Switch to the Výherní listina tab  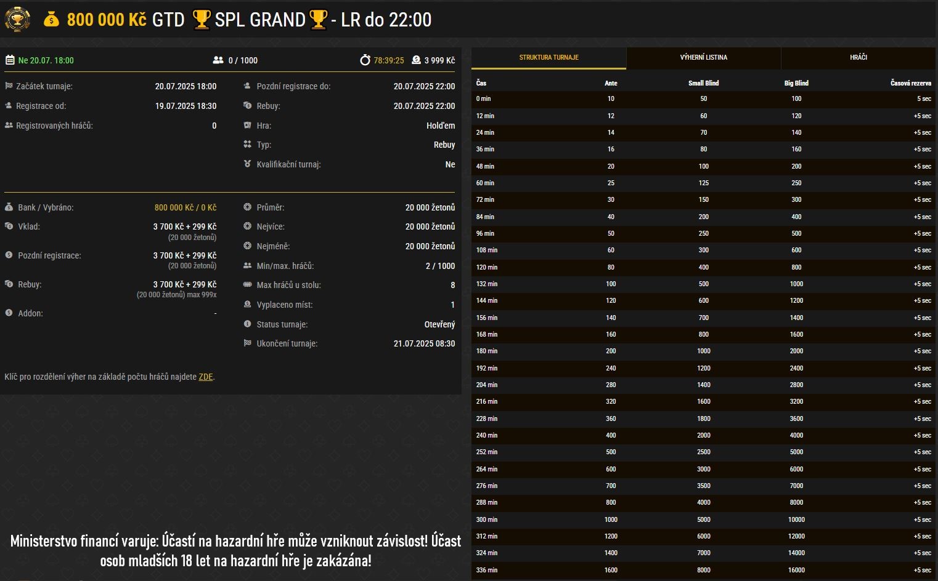(703, 57)
